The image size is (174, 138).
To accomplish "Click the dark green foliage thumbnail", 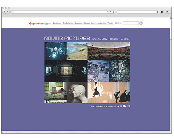I will pos(119,71).
